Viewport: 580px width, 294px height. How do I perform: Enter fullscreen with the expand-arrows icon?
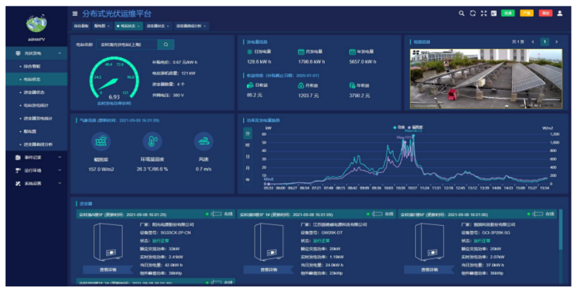pyautogui.click(x=483, y=14)
